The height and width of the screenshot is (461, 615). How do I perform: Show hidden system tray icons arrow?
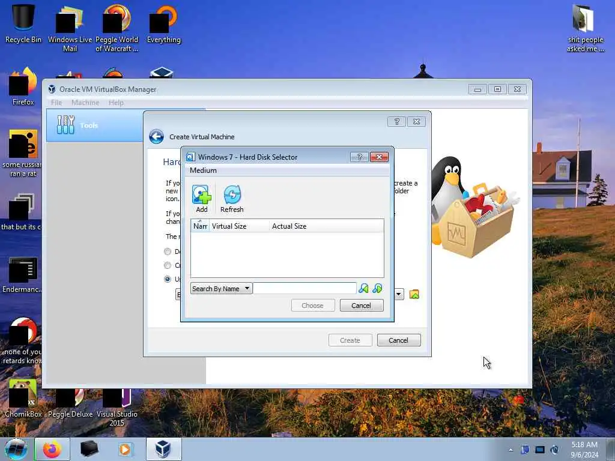[x=510, y=450]
